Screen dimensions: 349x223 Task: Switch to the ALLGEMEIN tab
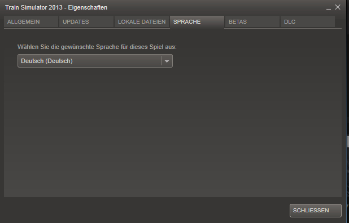pos(31,22)
